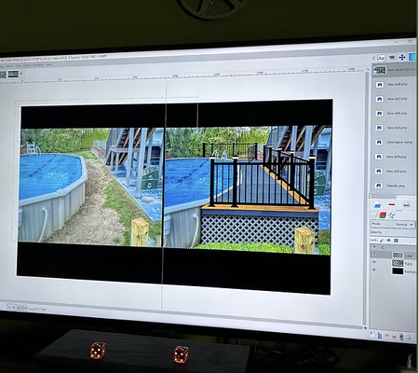The height and width of the screenshot is (373, 418).
Task: Raise the layer with up arrow
Action: point(387,336)
